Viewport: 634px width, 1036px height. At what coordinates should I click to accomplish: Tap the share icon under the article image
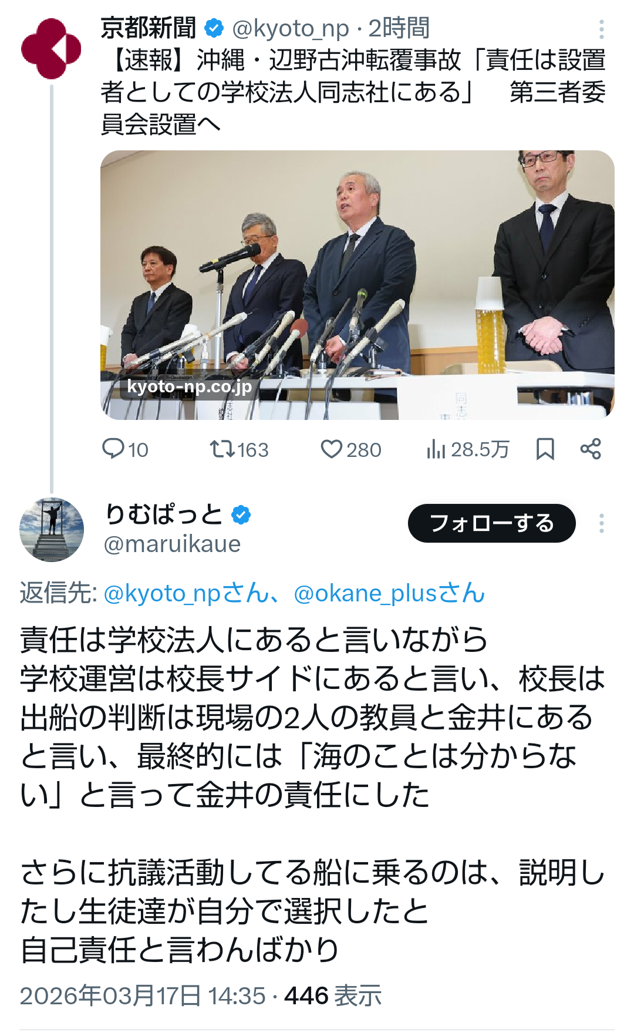pos(591,449)
